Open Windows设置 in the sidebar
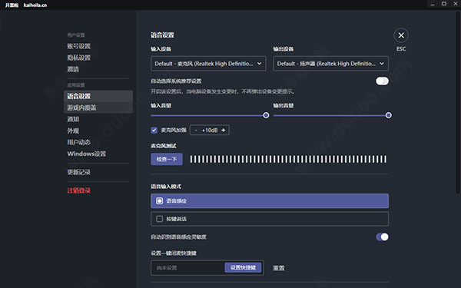 click(x=86, y=154)
